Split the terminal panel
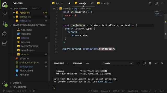Image resolution: width=167 pixels, height=93 pixels. (x=144, y=63)
